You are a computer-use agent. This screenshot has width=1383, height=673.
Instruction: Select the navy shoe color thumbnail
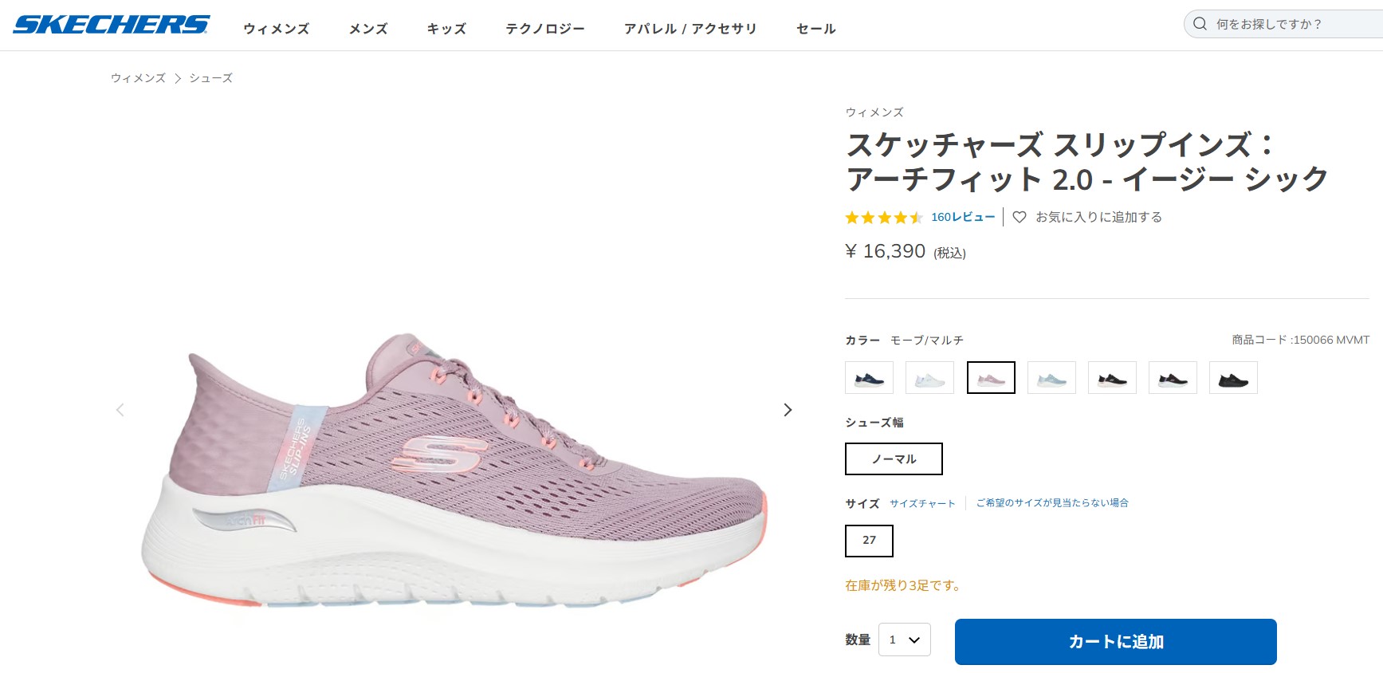tap(869, 378)
